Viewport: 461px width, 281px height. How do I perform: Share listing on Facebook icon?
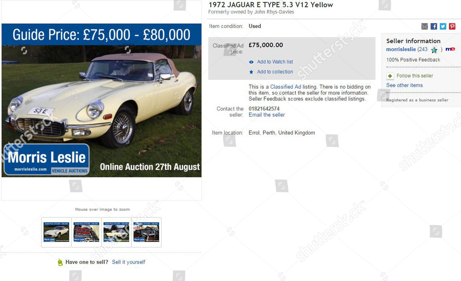(x=434, y=26)
